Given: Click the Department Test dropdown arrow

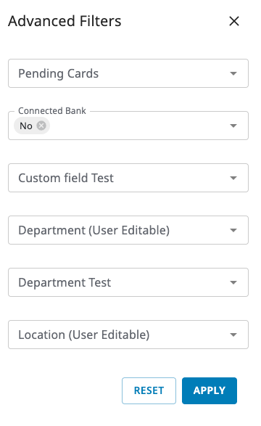Looking at the screenshot, I should coord(233,282).
